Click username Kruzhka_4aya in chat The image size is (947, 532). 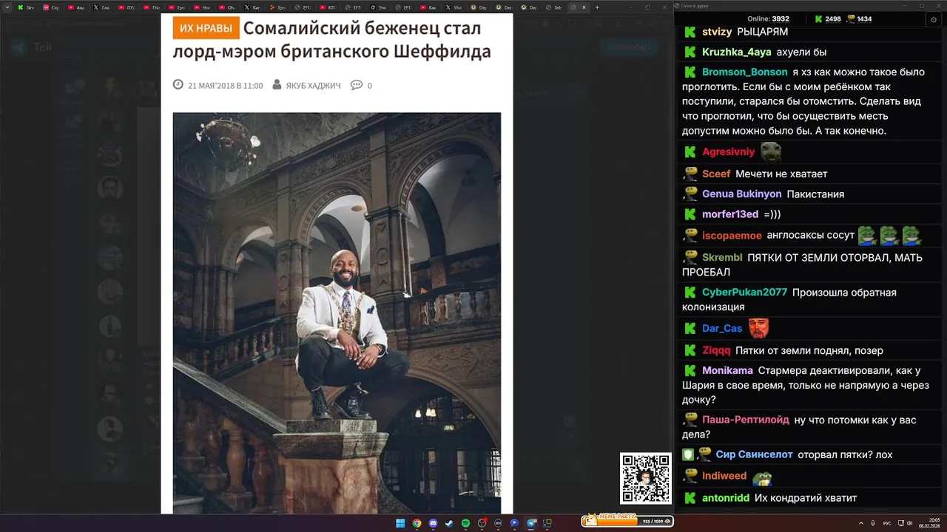736,52
